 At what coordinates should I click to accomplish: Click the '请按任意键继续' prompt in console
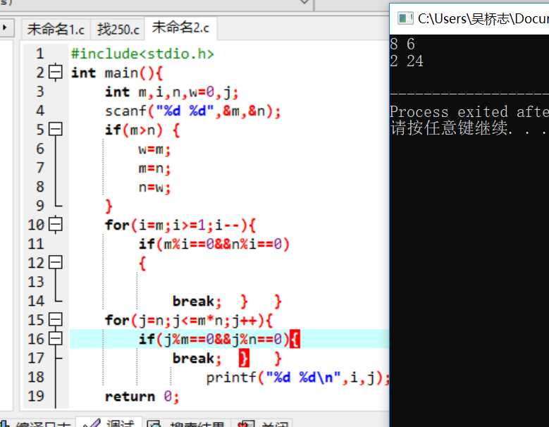point(449,128)
